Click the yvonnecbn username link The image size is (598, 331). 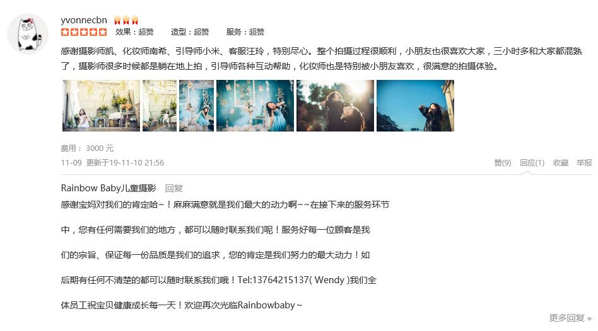click(x=84, y=20)
